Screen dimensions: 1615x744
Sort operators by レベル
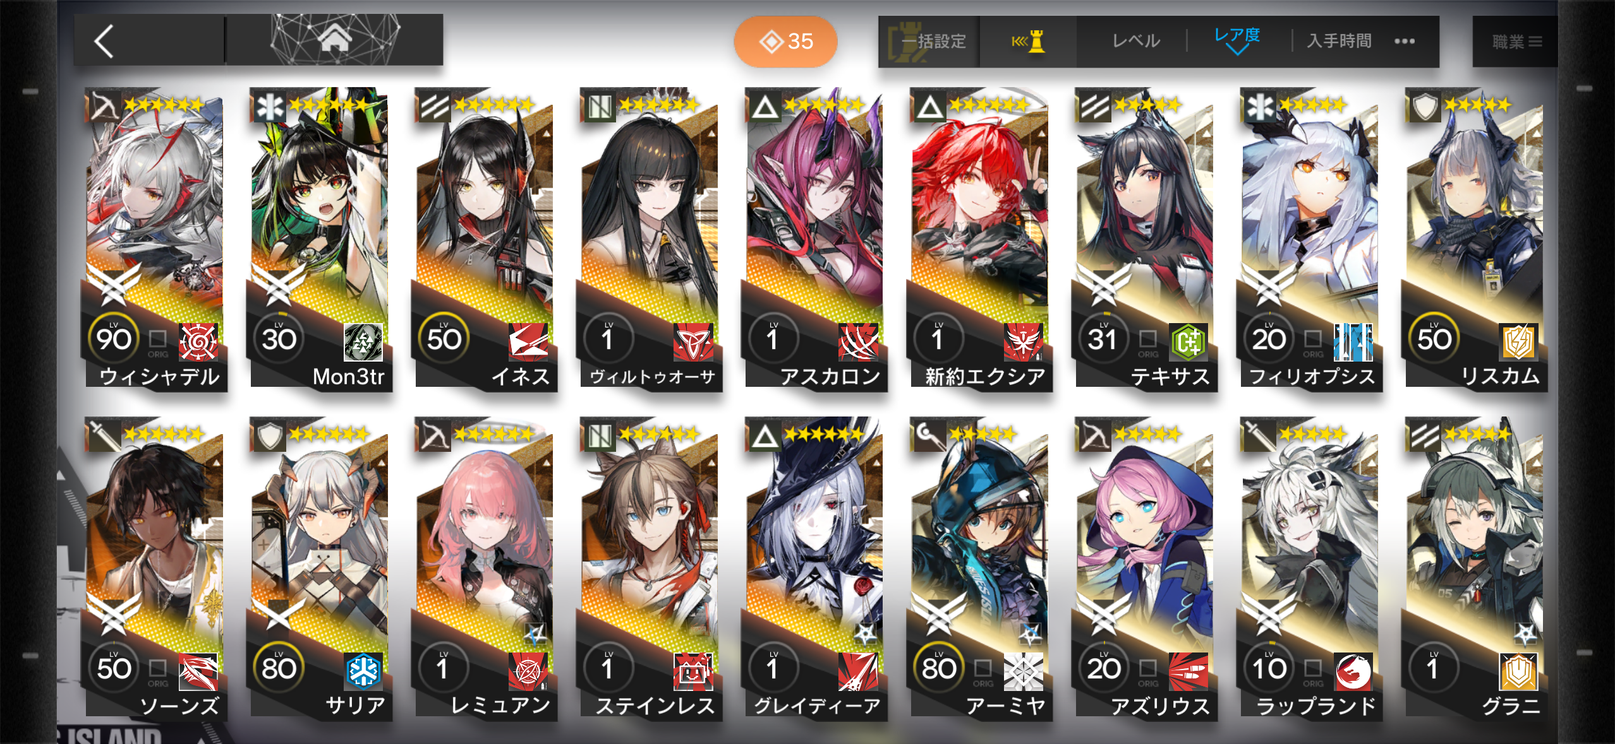point(1136,41)
